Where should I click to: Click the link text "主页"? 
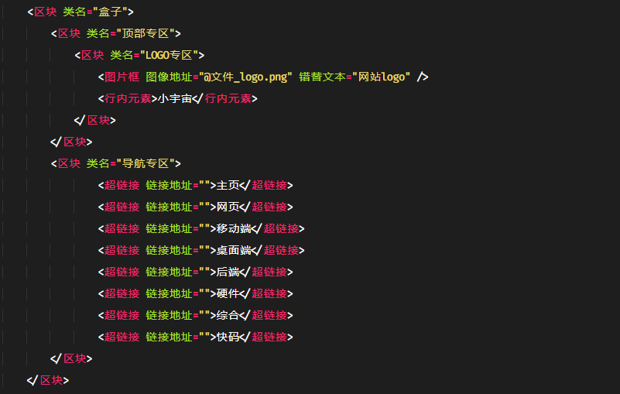click(x=228, y=186)
